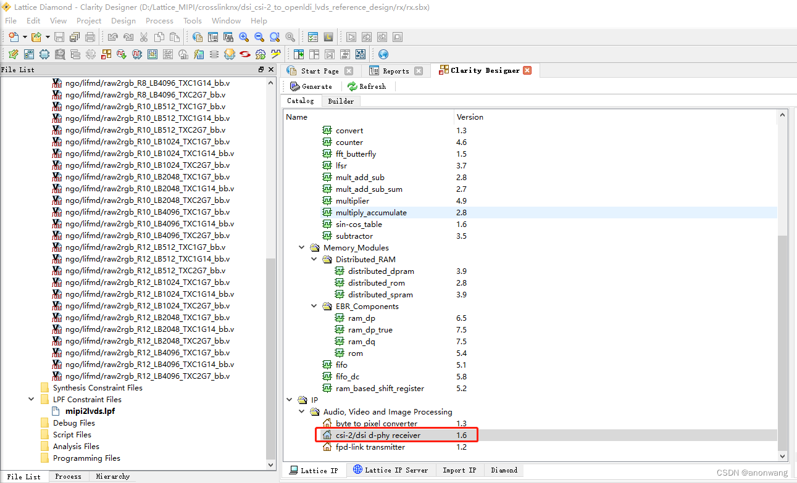This screenshot has width=797, height=483.
Task: Select the multiply_accumulate module
Action: [530, 213]
